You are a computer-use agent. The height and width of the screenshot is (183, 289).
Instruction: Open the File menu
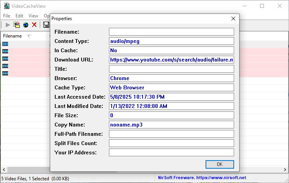(x=7, y=16)
